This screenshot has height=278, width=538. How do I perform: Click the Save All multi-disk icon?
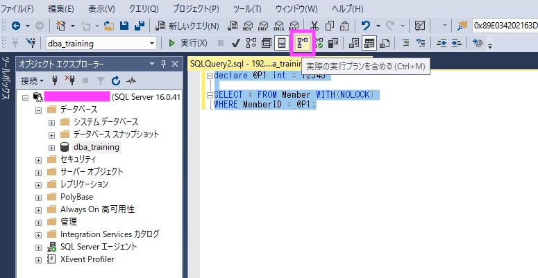140,26
